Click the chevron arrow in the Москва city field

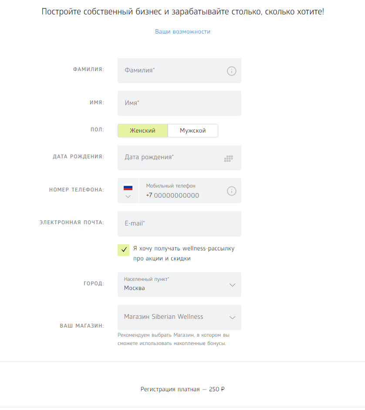pyautogui.click(x=232, y=285)
